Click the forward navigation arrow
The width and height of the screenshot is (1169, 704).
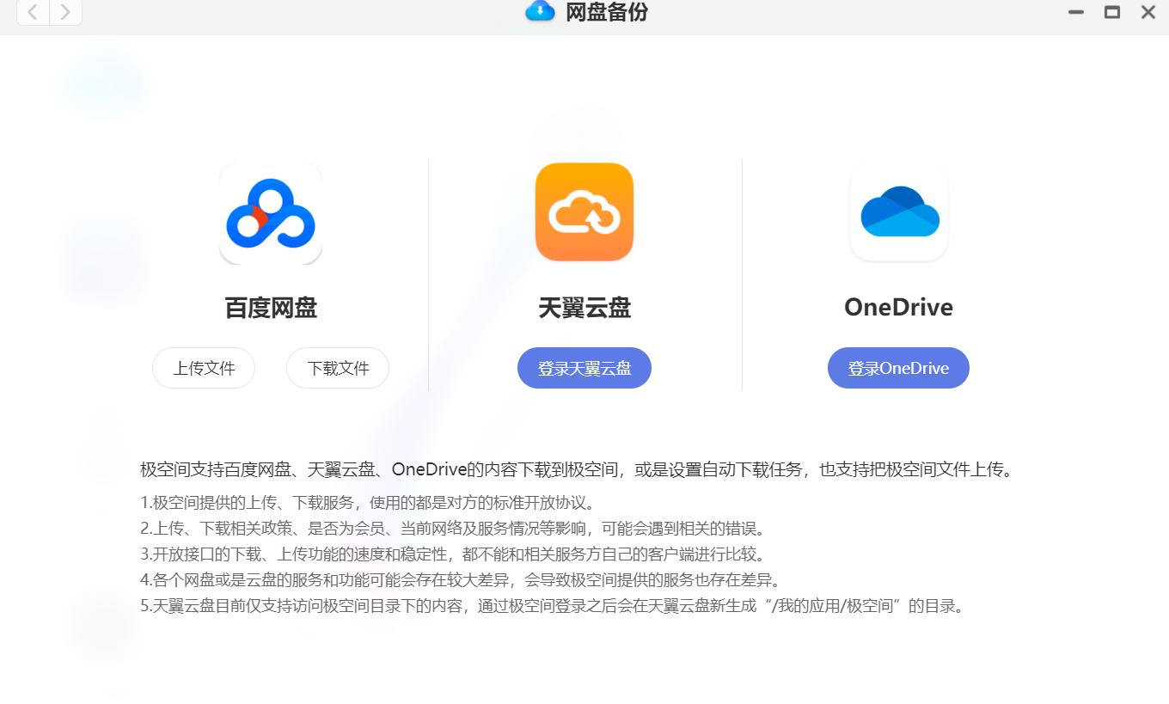(x=65, y=13)
